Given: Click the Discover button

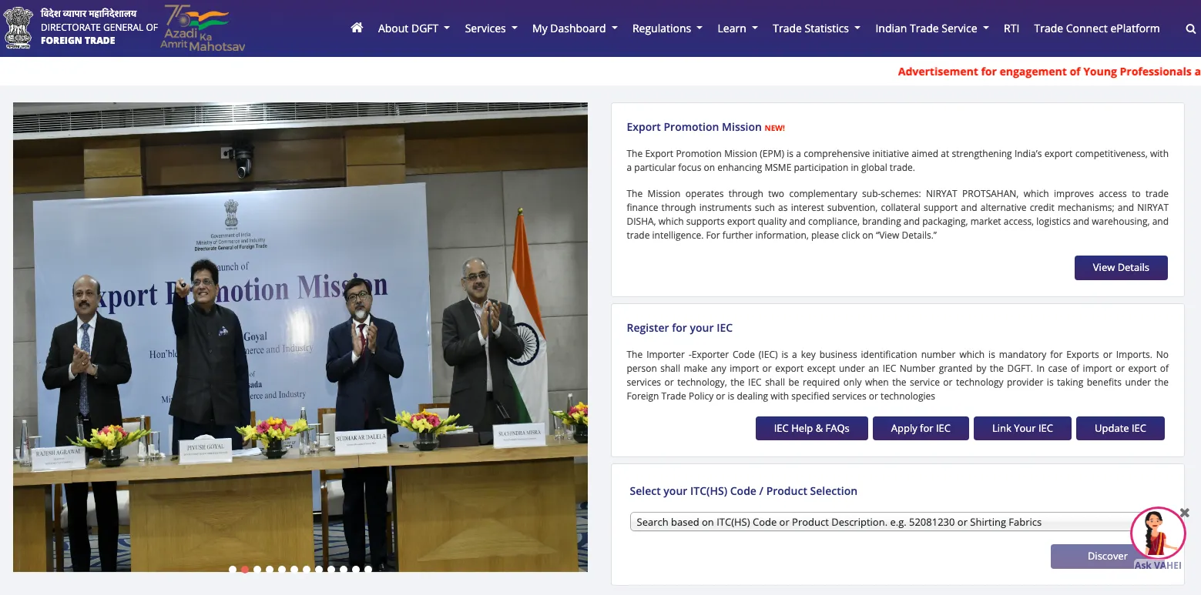Looking at the screenshot, I should [x=1108, y=557].
